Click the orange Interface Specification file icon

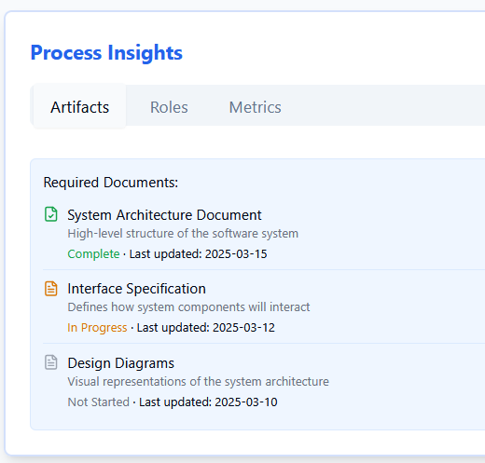(51, 289)
